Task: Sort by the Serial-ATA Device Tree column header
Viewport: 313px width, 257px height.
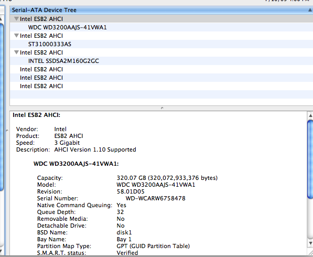Action: tap(161, 10)
